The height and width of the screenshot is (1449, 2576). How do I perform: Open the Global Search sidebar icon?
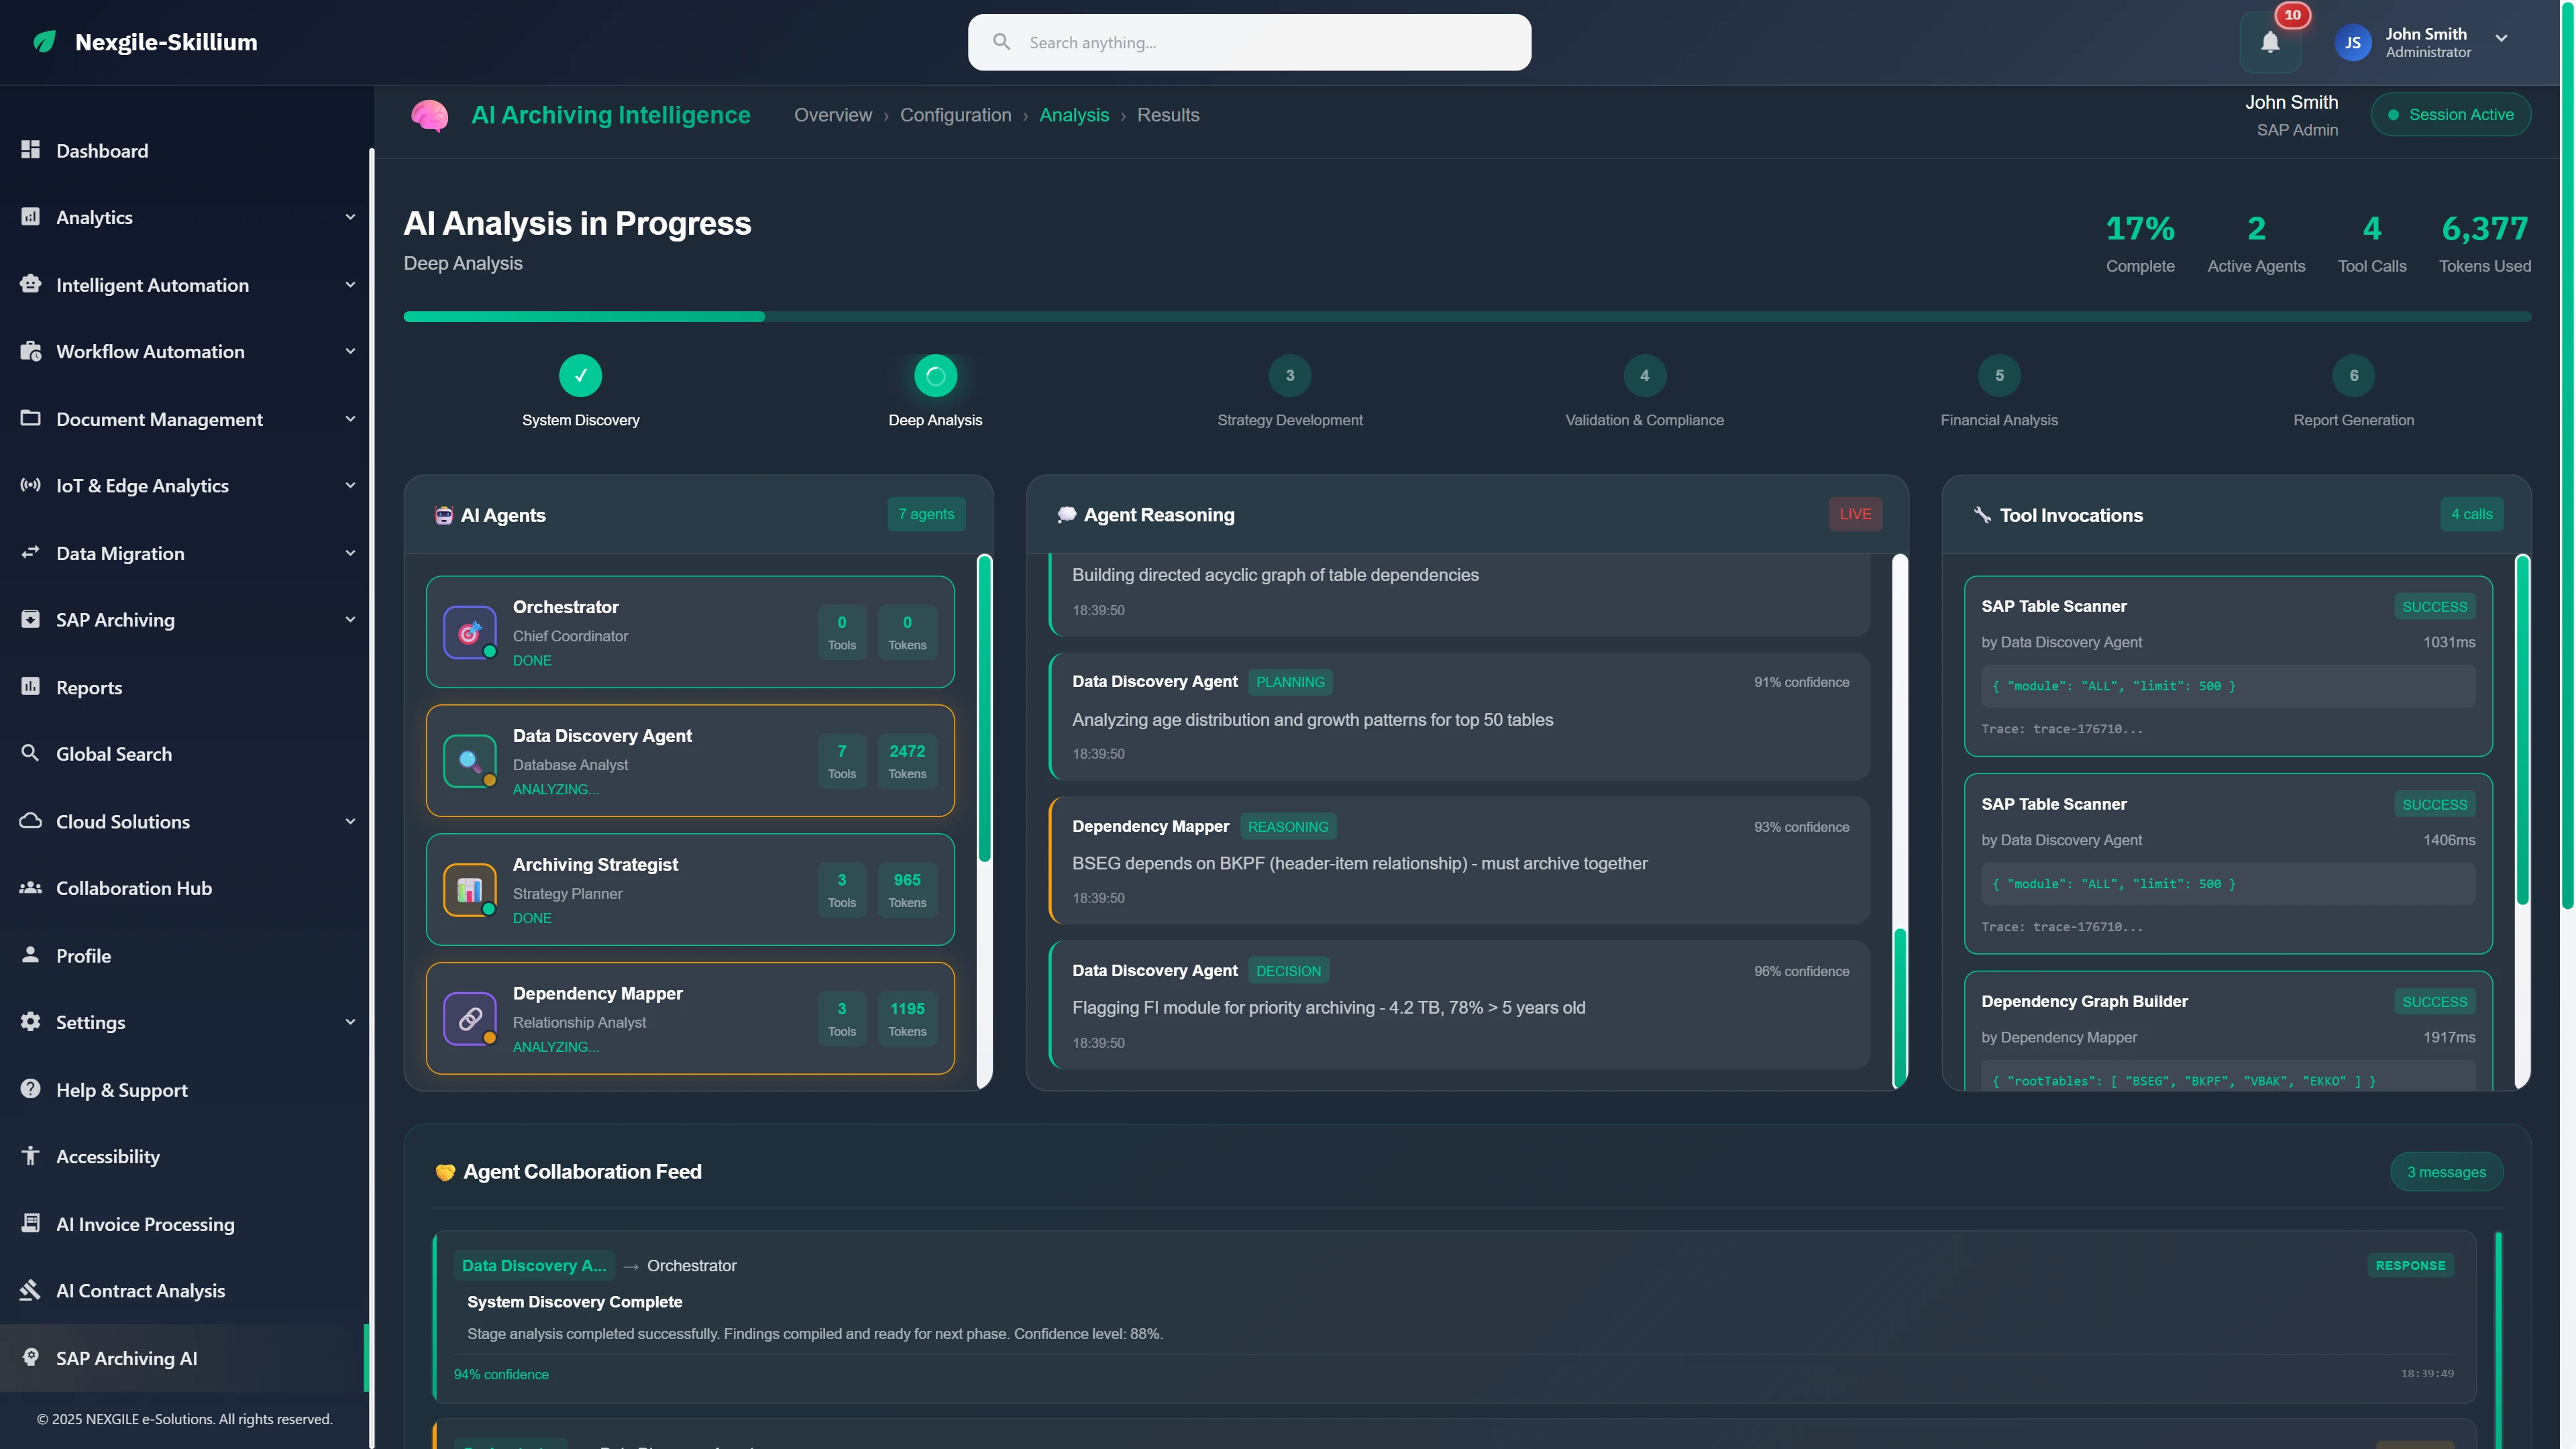point(30,753)
